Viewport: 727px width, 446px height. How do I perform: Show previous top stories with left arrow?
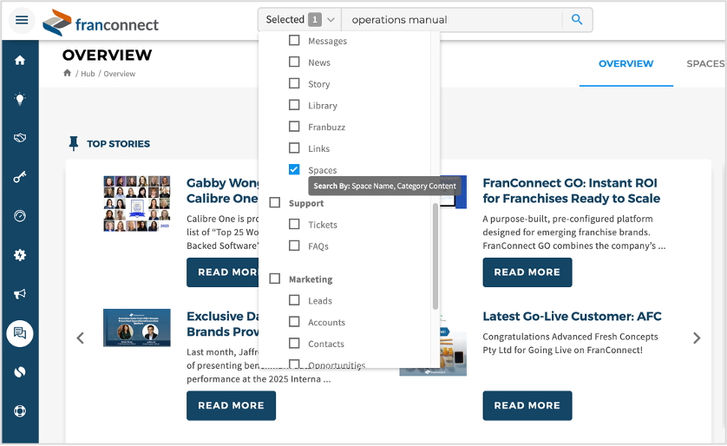pos(81,338)
